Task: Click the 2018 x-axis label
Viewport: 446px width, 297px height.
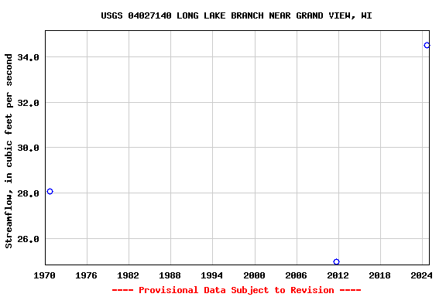Action: coord(379,275)
